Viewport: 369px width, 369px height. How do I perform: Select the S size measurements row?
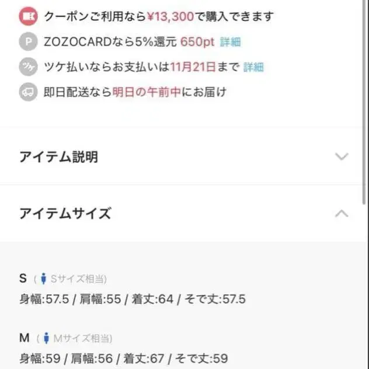point(133,300)
